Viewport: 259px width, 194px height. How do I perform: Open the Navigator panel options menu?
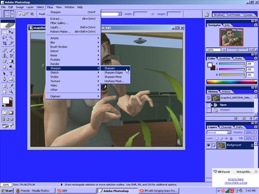click(x=255, y=25)
